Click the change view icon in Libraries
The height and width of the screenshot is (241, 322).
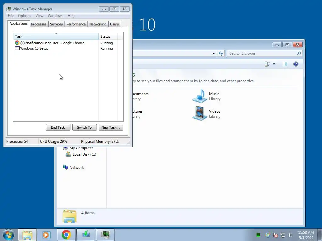(x=267, y=64)
